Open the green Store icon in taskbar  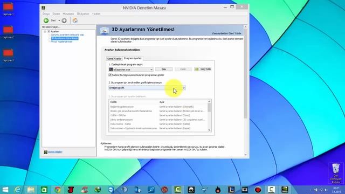[44, 190]
